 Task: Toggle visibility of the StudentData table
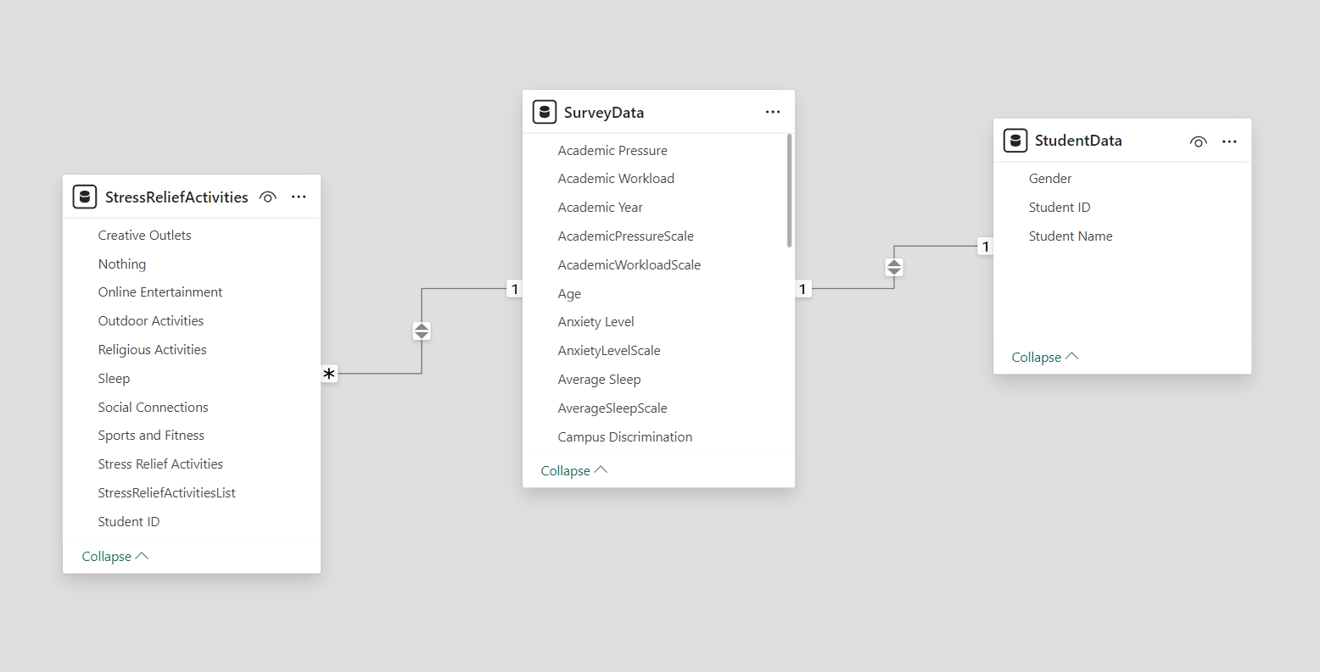(x=1198, y=142)
